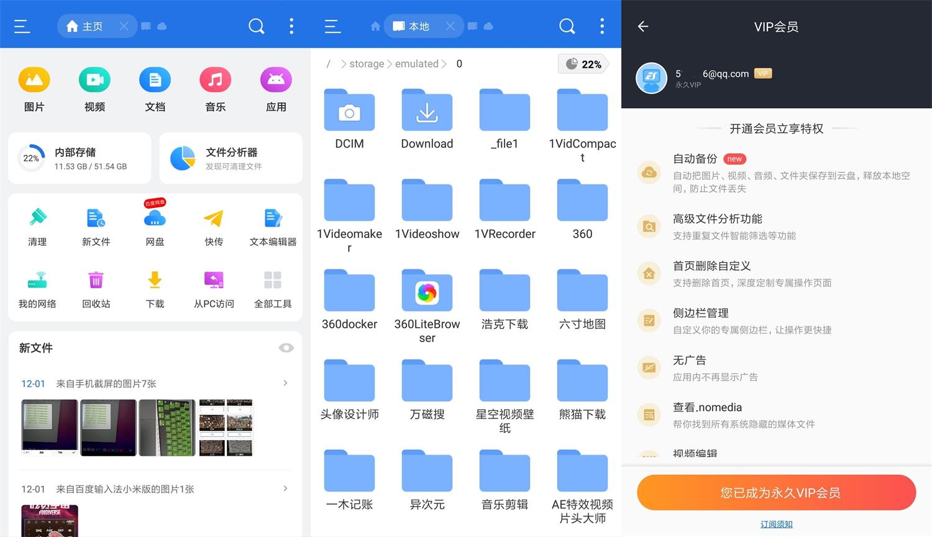Open the 回收站 recycle bin icon
The image size is (932, 537).
(x=96, y=280)
